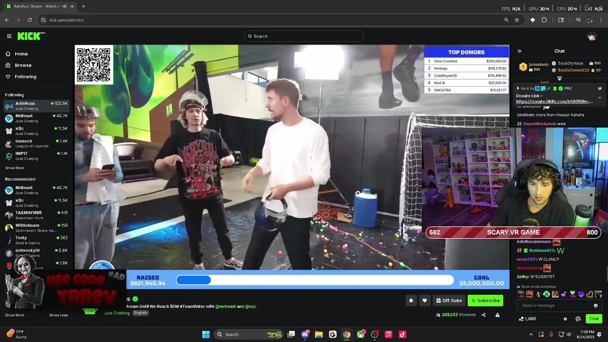The height and width of the screenshot is (342, 608).
Task: Open chat settings gear
Action: click(x=565, y=319)
